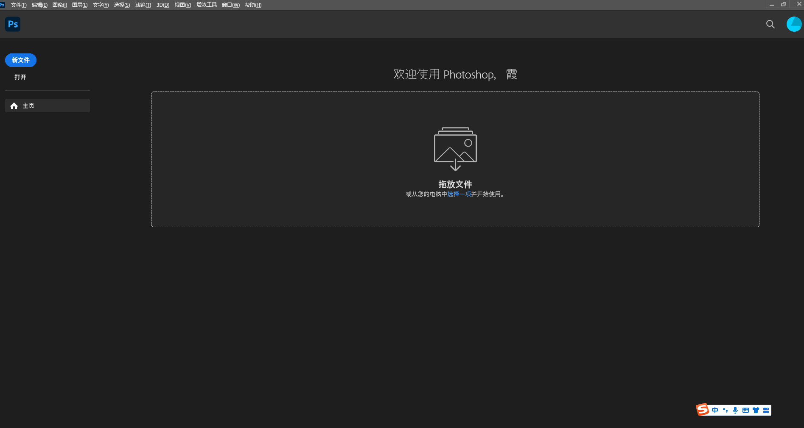Toggle punctuation mode in IME bar

click(725, 410)
